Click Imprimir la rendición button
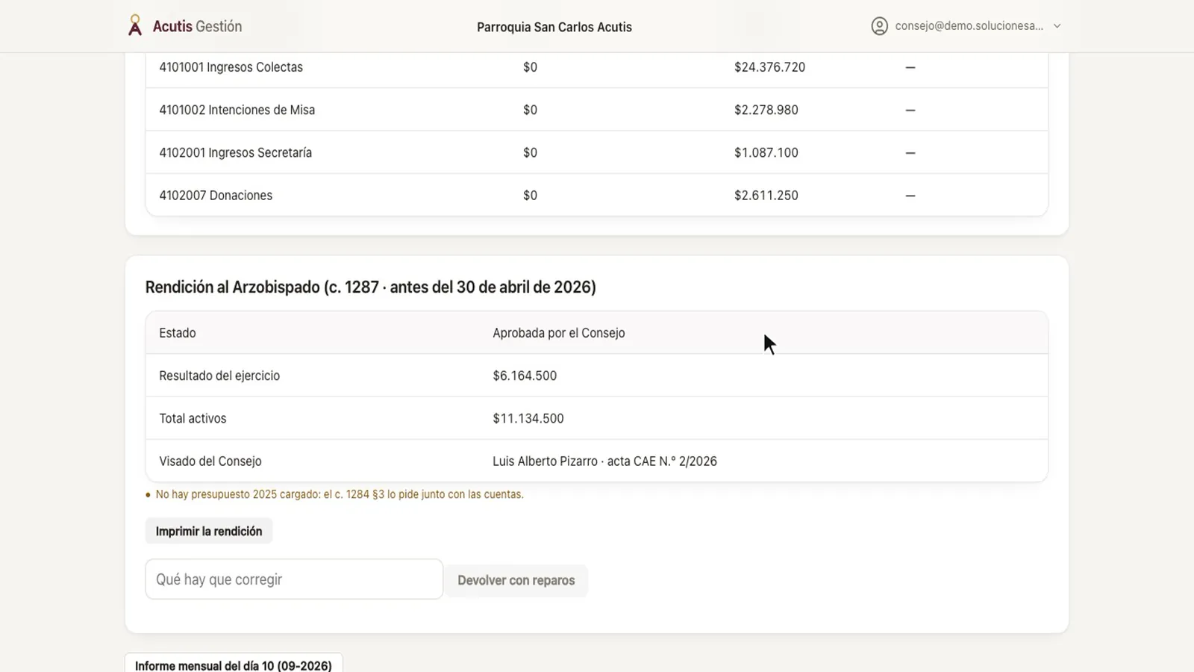1194x672 pixels. [x=209, y=532]
